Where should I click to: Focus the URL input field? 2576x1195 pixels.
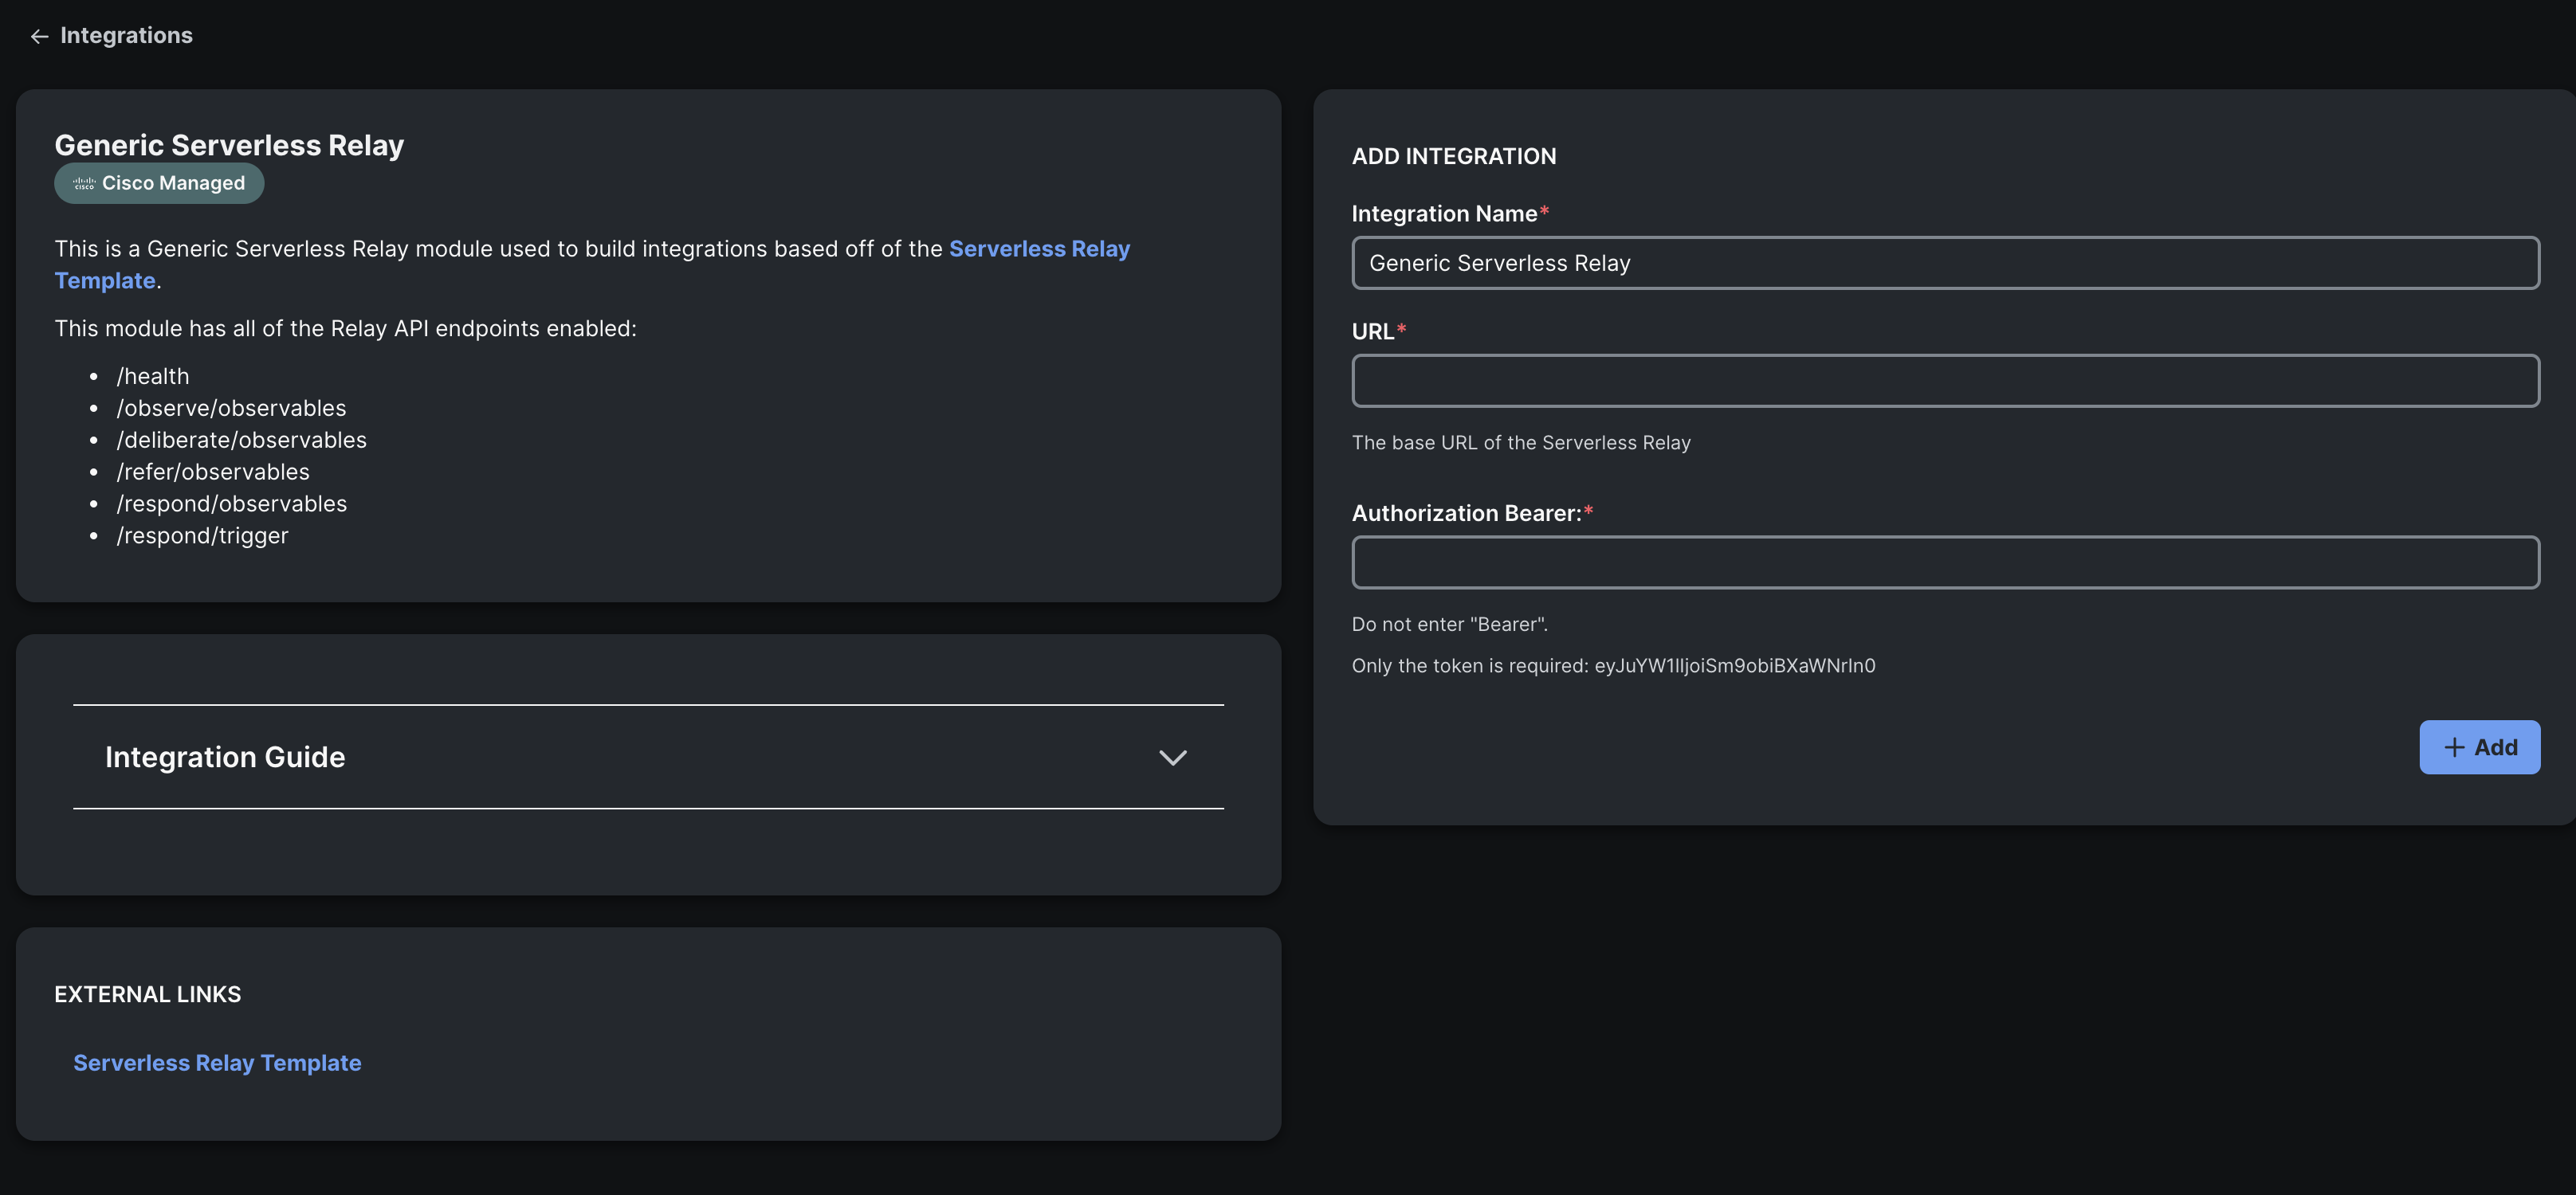coord(1945,381)
